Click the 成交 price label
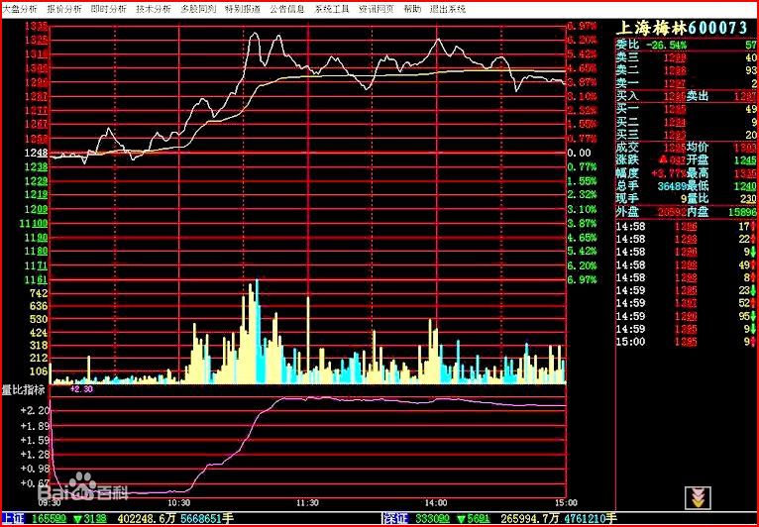This screenshot has height=527, width=759. click(628, 148)
